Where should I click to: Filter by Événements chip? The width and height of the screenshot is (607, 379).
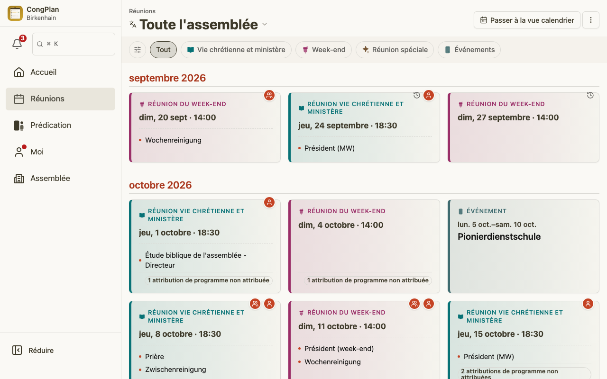tap(469, 50)
